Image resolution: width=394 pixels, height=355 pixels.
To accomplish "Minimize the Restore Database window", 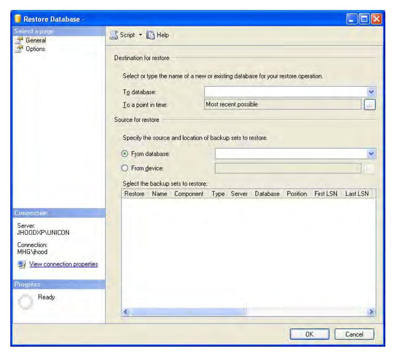I will click(x=352, y=19).
